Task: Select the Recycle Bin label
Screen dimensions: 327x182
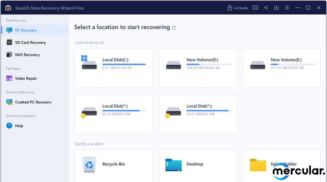Action: (114, 164)
